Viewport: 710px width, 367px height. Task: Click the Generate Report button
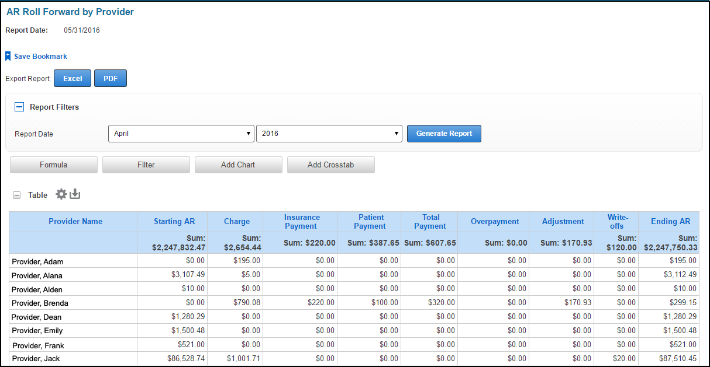click(x=444, y=134)
